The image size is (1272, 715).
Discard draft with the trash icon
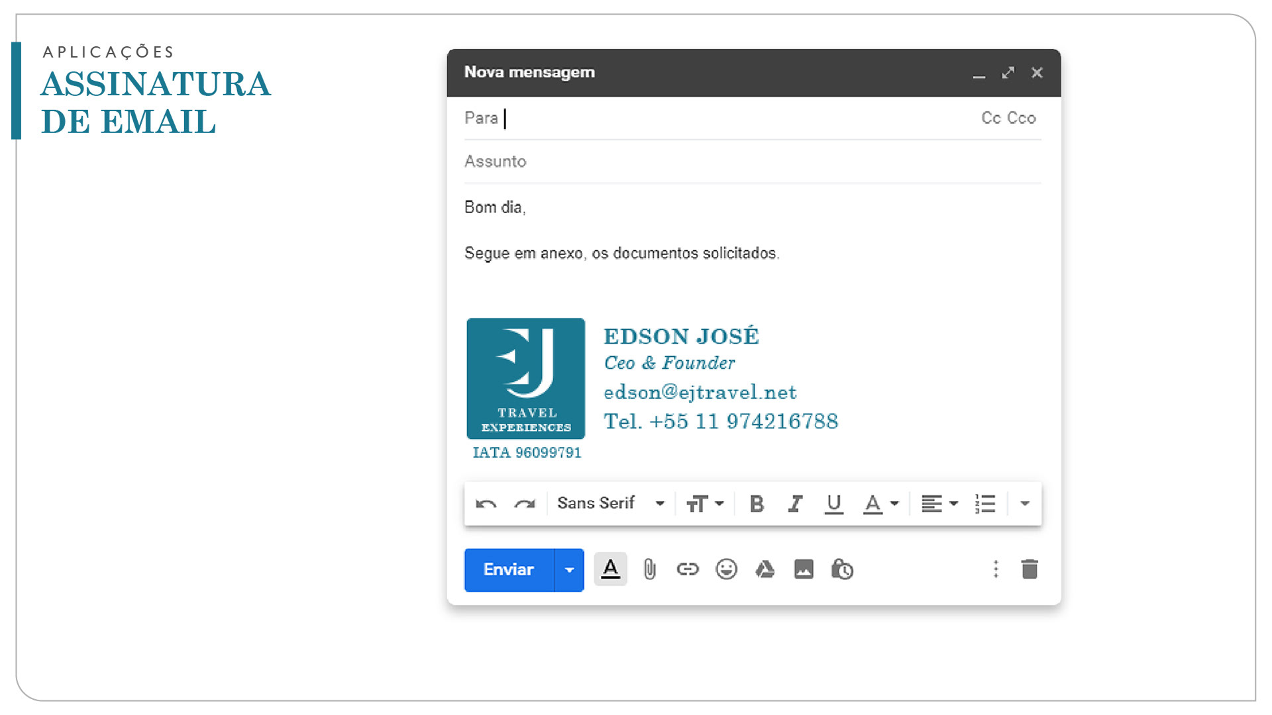pyautogui.click(x=1030, y=569)
